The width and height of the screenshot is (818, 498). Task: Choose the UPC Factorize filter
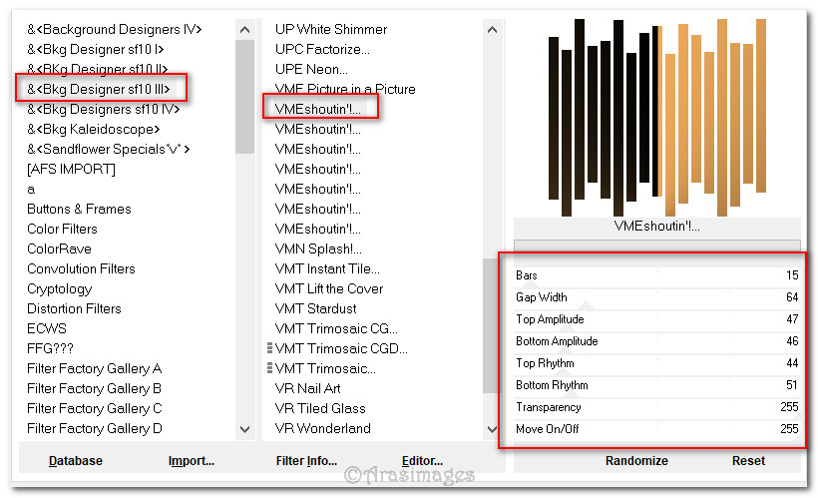[x=322, y=49]
